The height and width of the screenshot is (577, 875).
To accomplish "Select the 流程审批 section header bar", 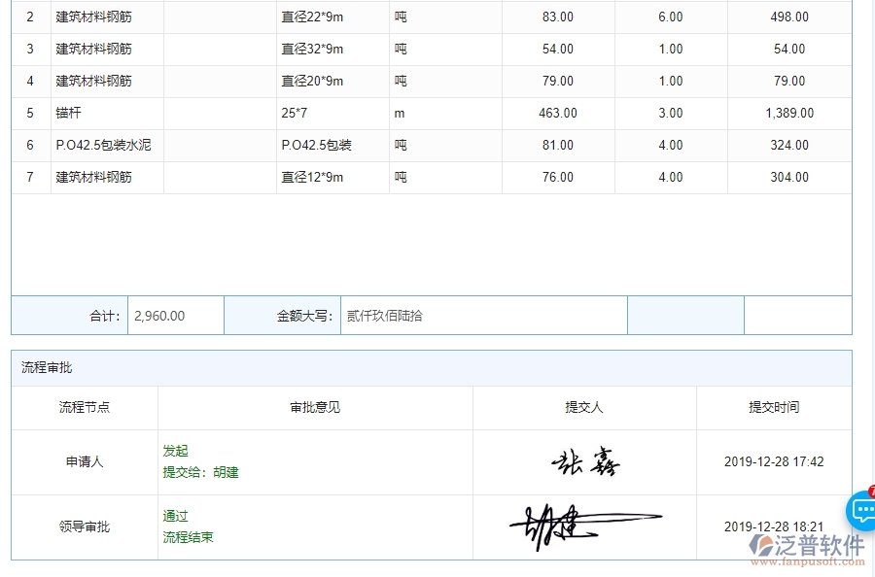I will click(x=46, y=368).
